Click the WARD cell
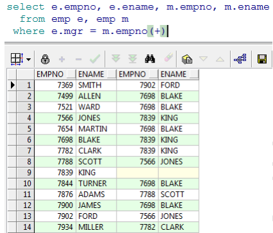The height and width of the screenshot is (233, 273). (x=96, y=107)
